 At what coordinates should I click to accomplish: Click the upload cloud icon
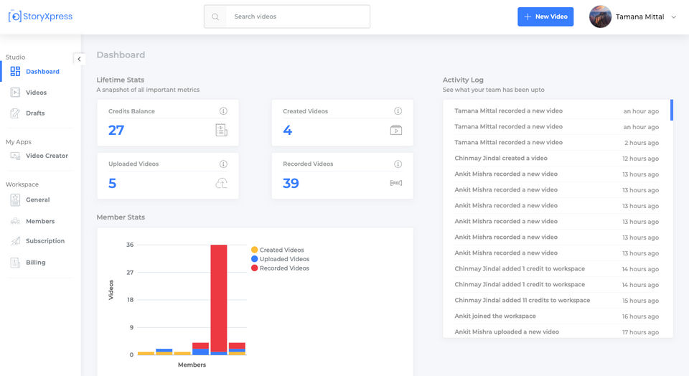click(x=222, y=184)
